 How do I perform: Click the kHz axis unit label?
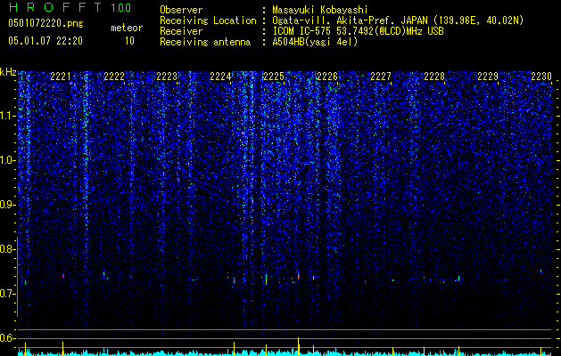tap(8, 72)
